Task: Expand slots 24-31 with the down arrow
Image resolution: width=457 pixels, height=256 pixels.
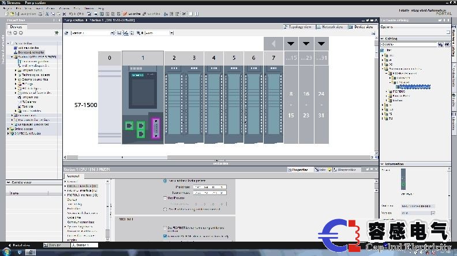Action: (321, 44)
